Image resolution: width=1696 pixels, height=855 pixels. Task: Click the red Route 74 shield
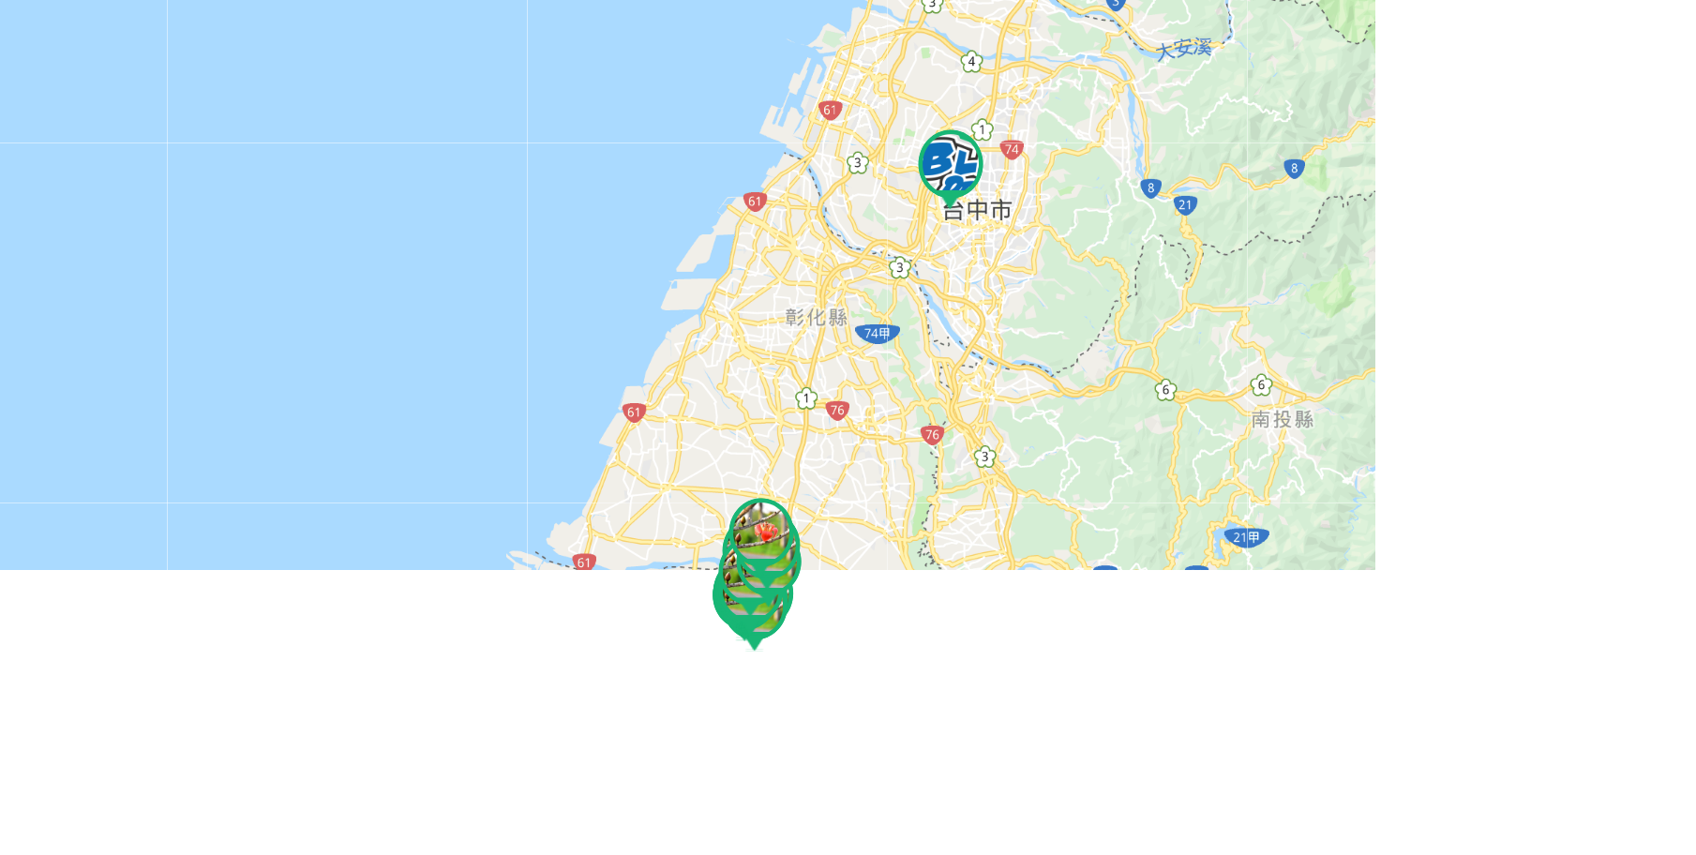click(1011, 150)
